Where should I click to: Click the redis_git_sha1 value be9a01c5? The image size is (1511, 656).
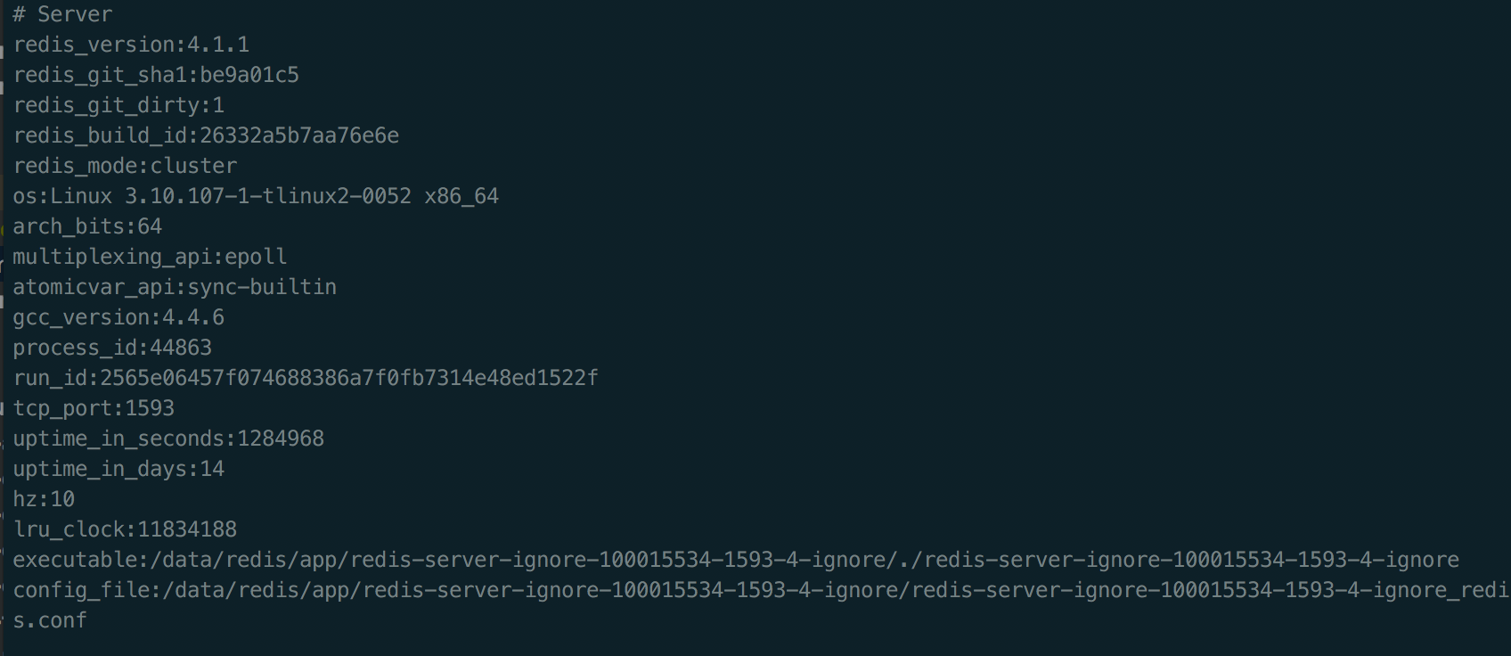249,75
